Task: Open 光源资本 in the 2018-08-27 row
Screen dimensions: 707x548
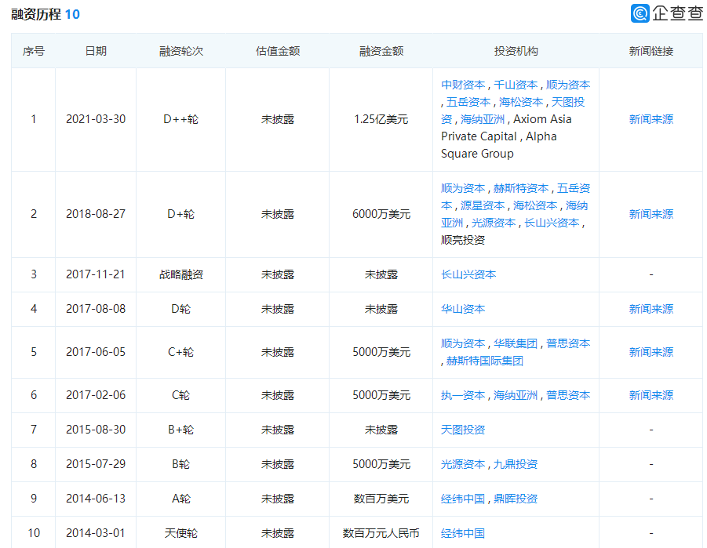Action: click(494, 223)
